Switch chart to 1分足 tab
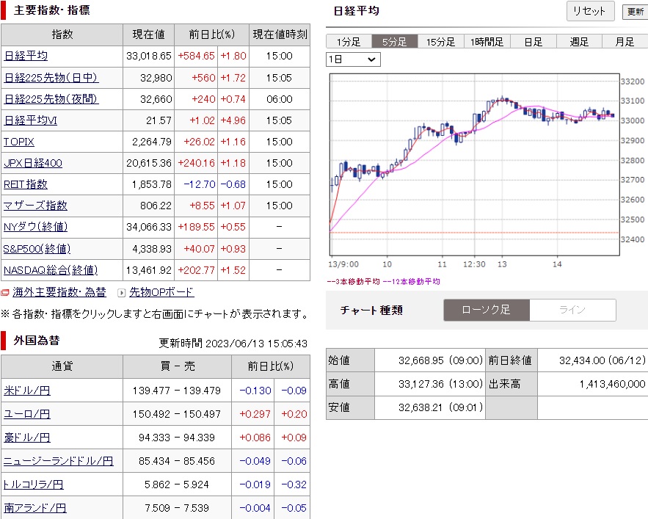 pyautogui.click(x=349, y=42)
